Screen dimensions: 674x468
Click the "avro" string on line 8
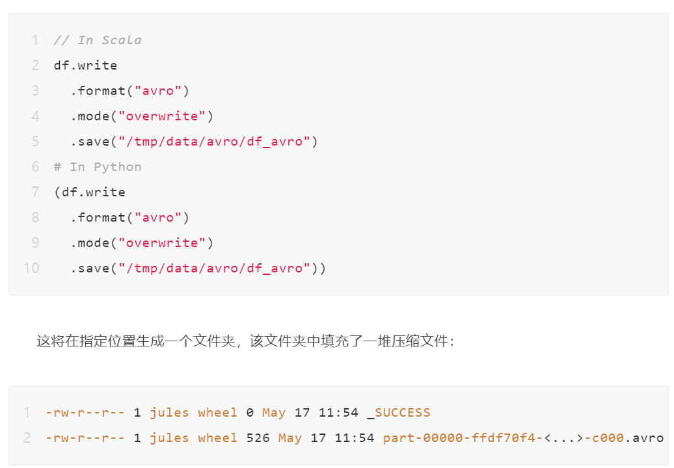157,218
